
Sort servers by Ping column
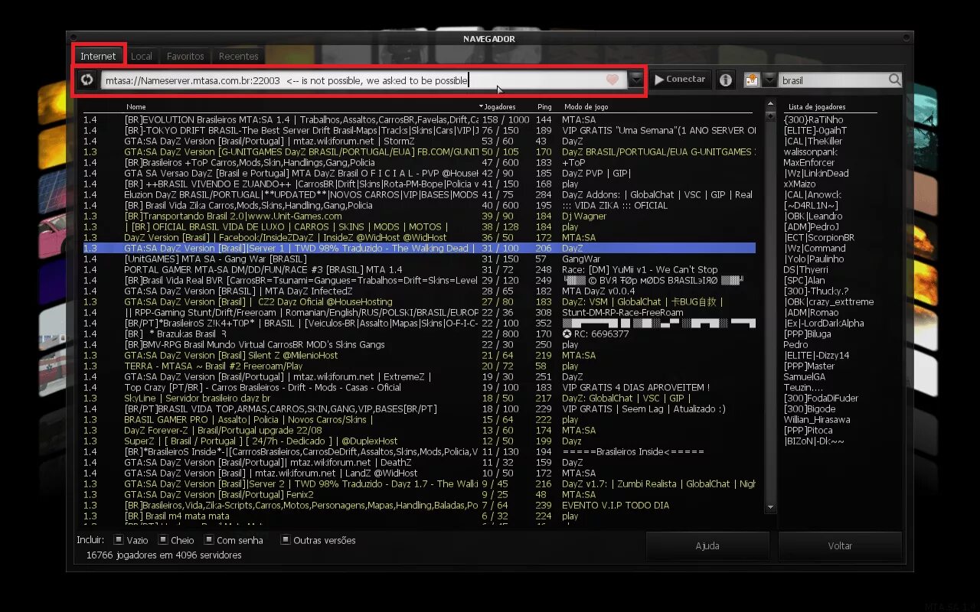click(544, 107)
